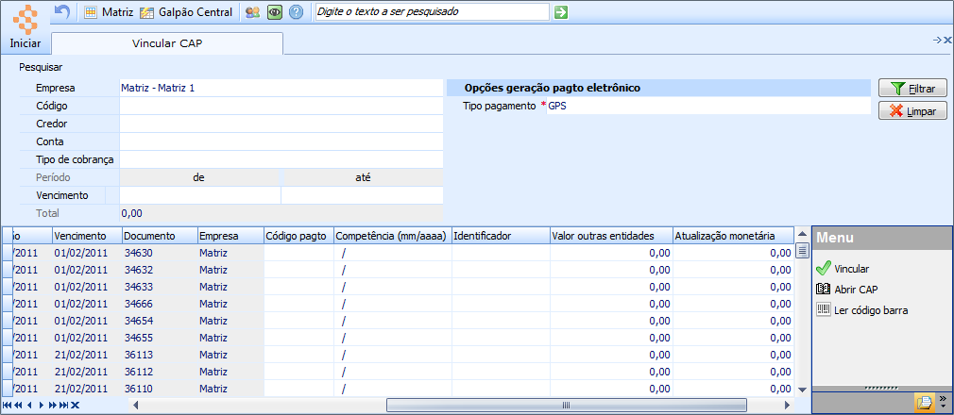Select the row with document 34633
The height and width of the screenshot is (415, 954).
[x=399, y=287]
